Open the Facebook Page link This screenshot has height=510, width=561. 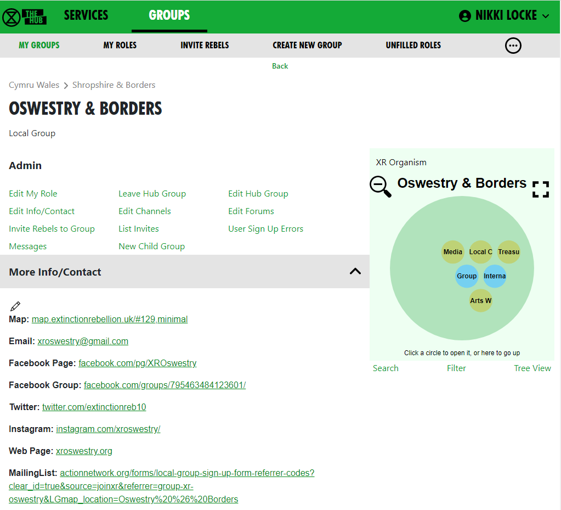138,363
